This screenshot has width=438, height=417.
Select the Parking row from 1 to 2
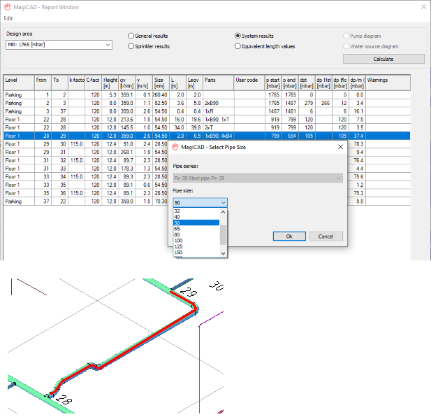(x=207, y=95)
